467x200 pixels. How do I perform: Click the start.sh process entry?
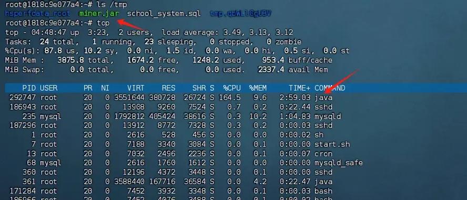(x=332, y=144)
